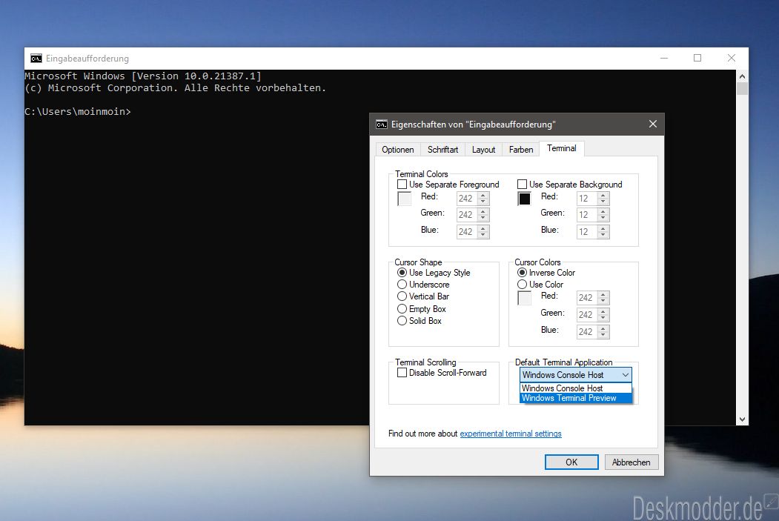
Task: Click cursor color Green value field
Action: click(x=587, y=315)
